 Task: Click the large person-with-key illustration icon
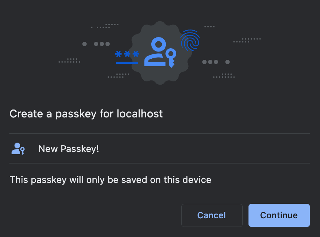pos(160,52)
